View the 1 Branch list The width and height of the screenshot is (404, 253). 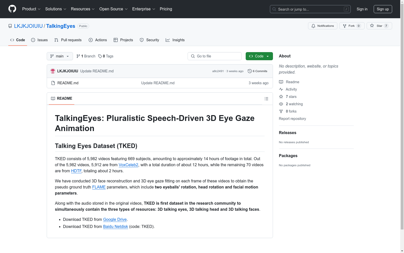[86, 56]
